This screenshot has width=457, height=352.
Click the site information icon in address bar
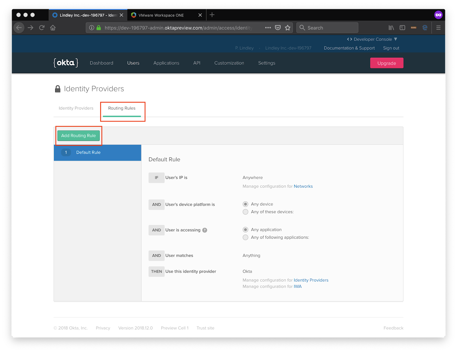coord(91,28)
